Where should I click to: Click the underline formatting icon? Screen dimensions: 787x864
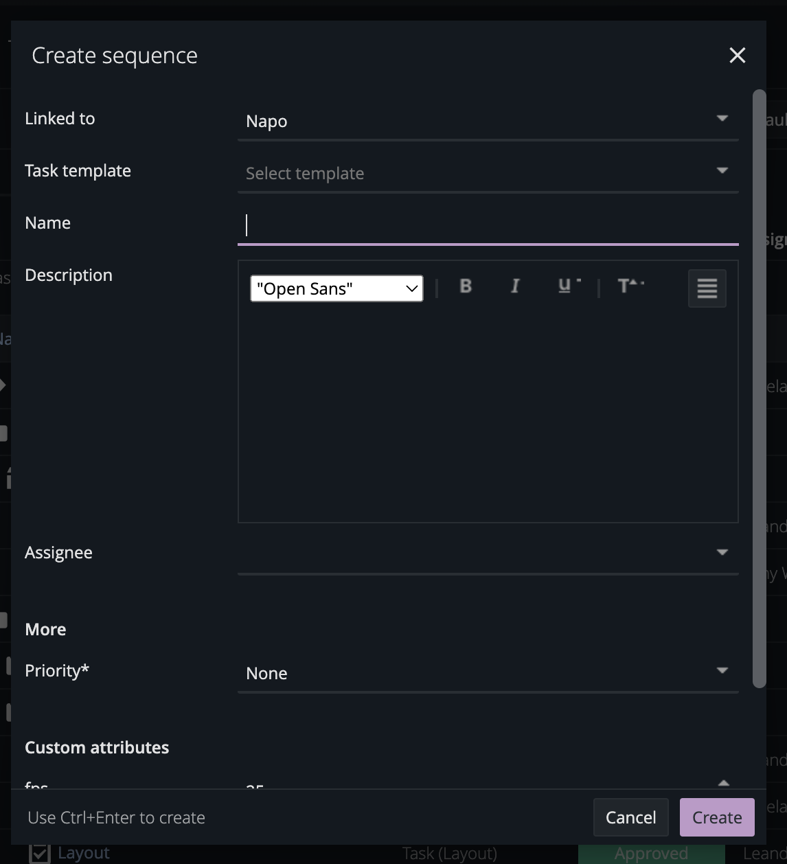[566, 286]
